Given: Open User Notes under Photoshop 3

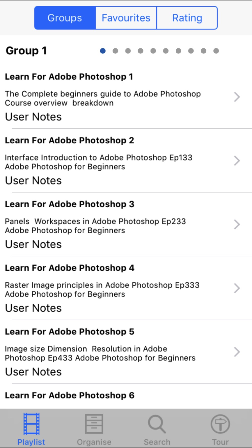Looking at the screenshot, I should pyautogui.click(x=33, y=244).
